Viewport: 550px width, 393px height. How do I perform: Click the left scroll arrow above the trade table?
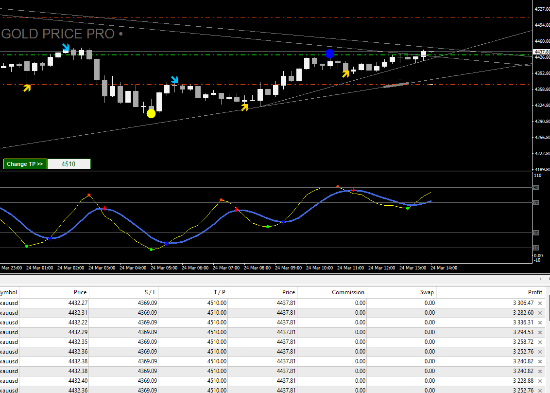coord(540,279)
